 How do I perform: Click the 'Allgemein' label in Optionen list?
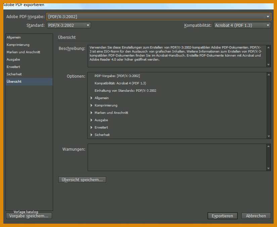[102, 98]
